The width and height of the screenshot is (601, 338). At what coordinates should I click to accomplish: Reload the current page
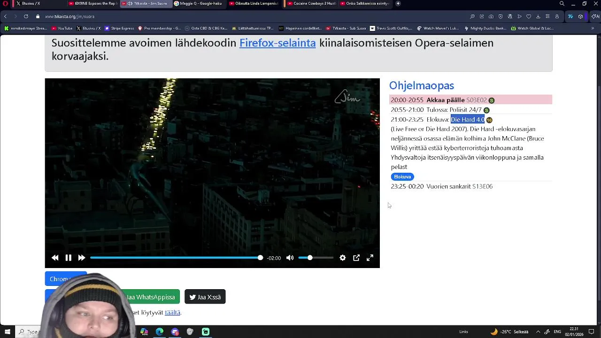(x=26, y=16)
